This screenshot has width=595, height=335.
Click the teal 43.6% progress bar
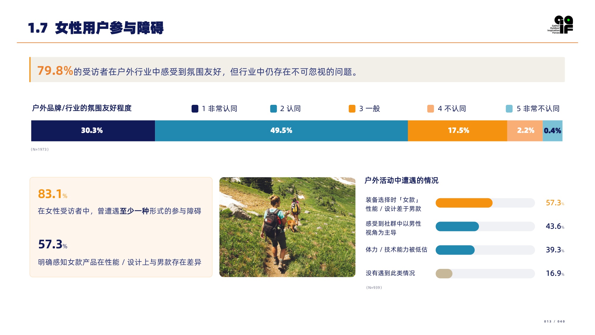457,226
